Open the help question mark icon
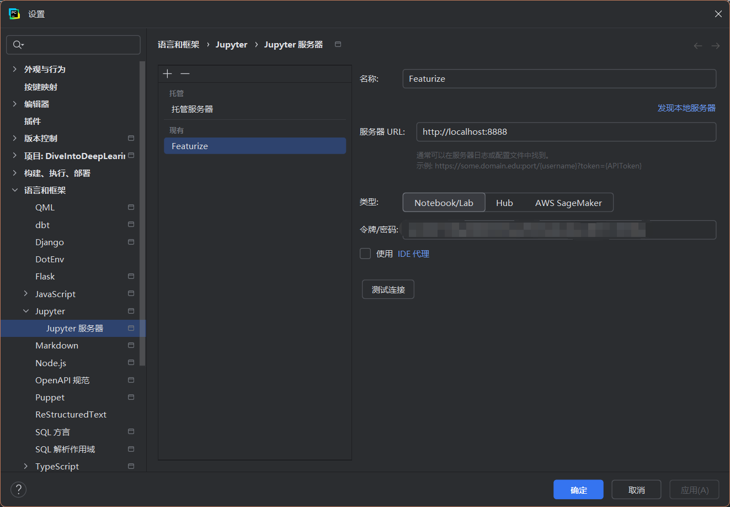Screen dimensions: 730x507 point(19,489)
